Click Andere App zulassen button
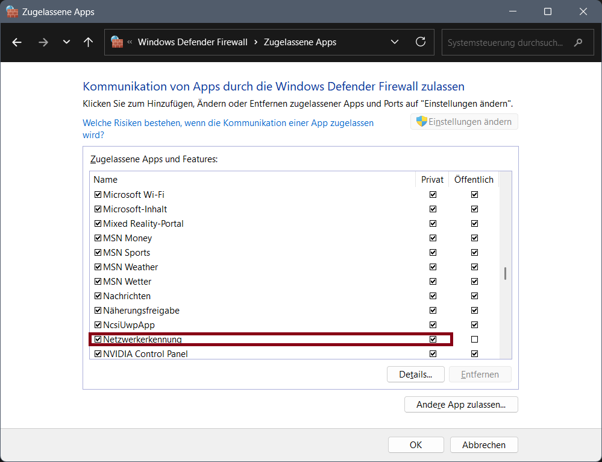The height and width of the screenshot is (462, 602). click(461, 404)
